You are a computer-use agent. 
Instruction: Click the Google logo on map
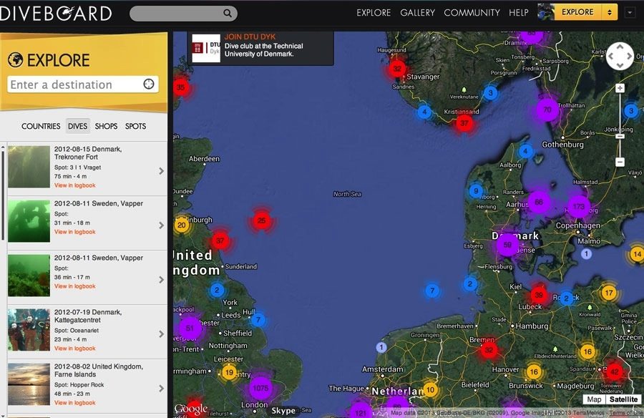[x=191, y=409]
